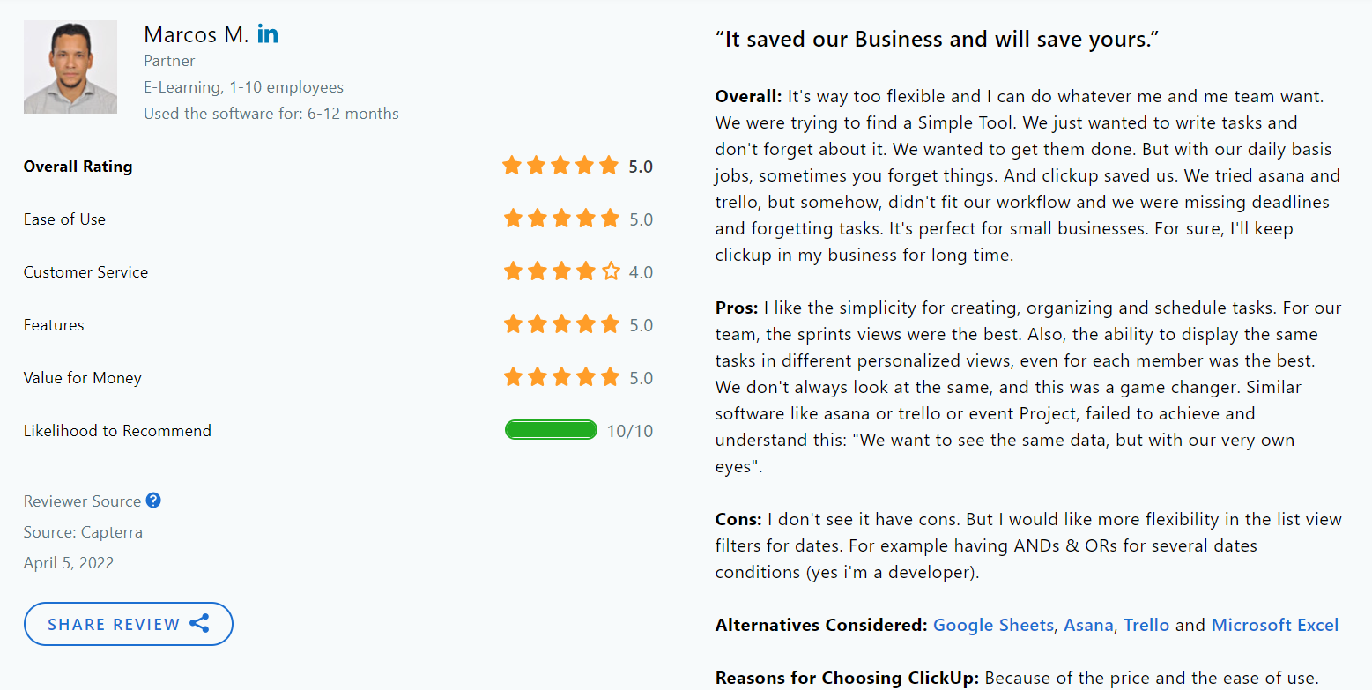Click the third star in Features rating
This screenshot has height=690, width=1372.
click(x=560, y=323)
